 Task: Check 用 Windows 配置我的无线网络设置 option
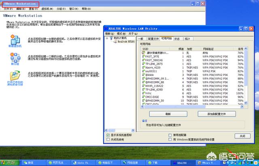(170, 139)
